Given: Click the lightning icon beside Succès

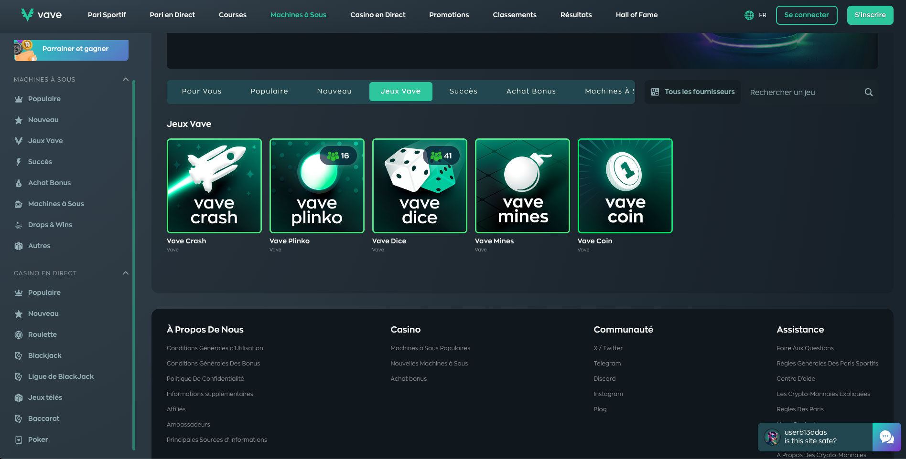Looking at the screenshot, I should [x=19, y=162].
